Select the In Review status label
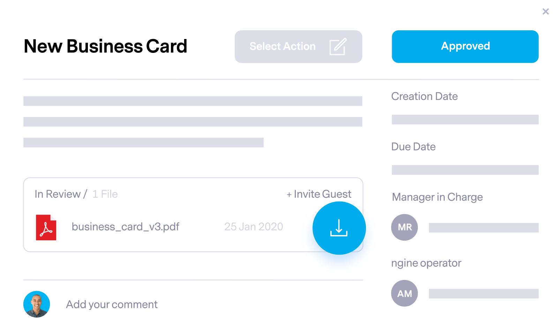The width and height of the screenshot is (556, 328). 58,194
